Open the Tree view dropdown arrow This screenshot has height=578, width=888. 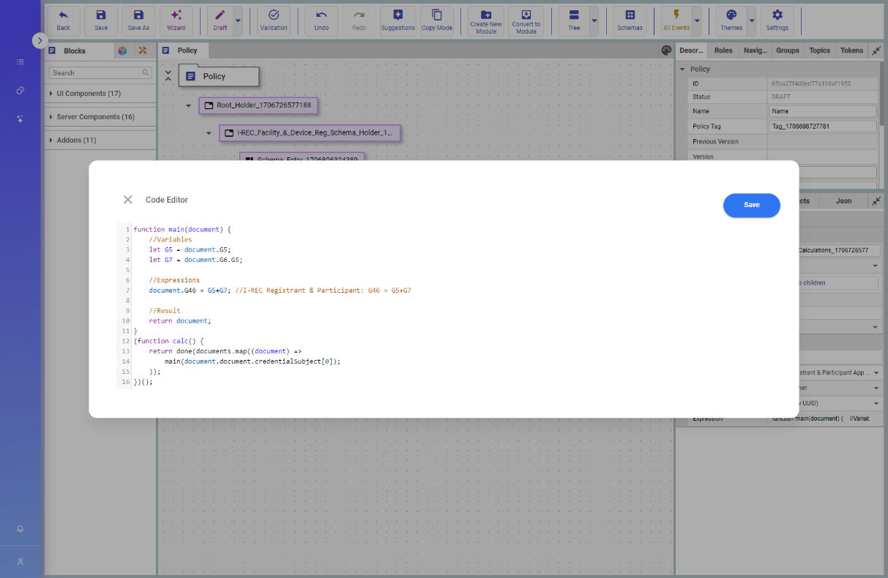[x=594, y=21]
